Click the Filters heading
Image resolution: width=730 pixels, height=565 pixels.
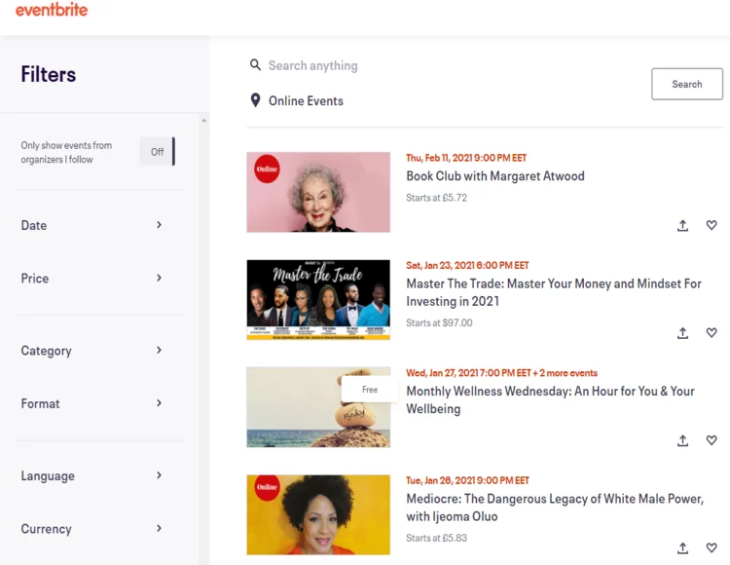coord(49,74)
